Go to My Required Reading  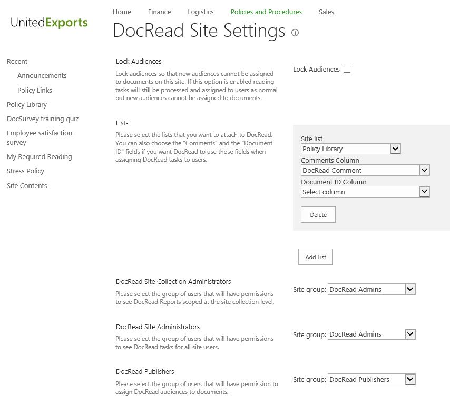coord(40,157)
